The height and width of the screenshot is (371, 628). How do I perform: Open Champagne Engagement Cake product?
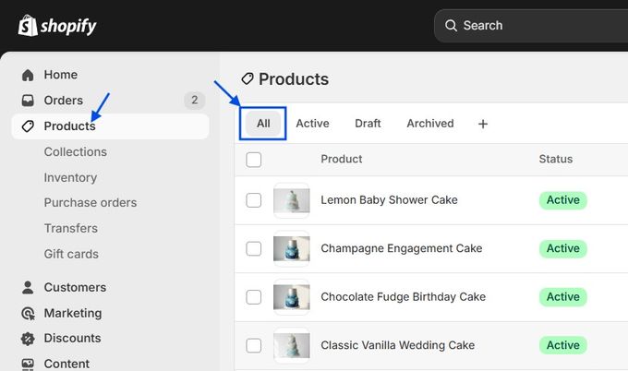[402, 248]
